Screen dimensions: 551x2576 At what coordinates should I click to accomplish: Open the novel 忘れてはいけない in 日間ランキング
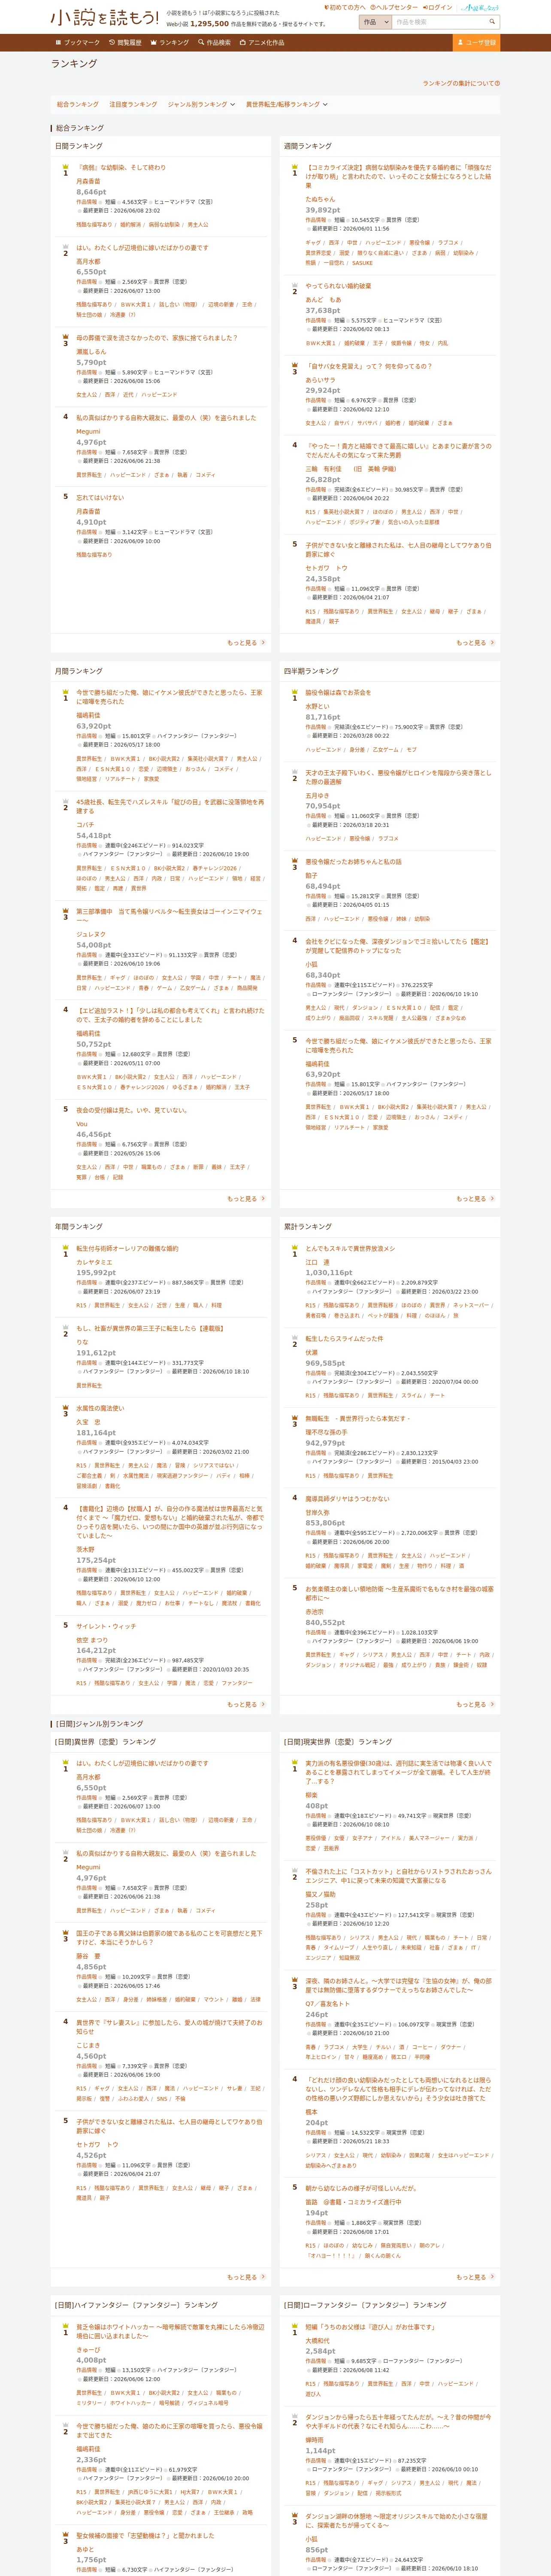point(100,498)
